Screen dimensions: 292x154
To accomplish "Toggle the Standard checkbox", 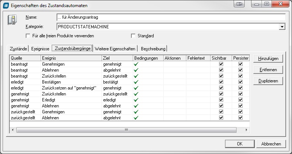I will tap(134, 36).
